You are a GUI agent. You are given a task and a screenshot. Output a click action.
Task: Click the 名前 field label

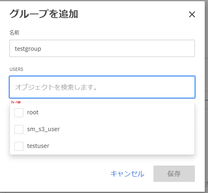pos(14,33)
